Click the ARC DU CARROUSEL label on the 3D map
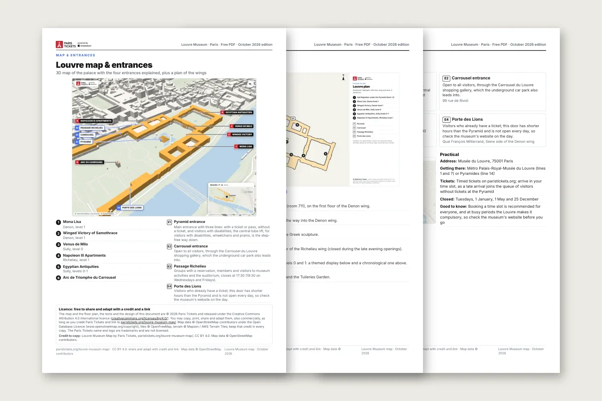The width and height of the screenshot is (602, 401). 90,162
